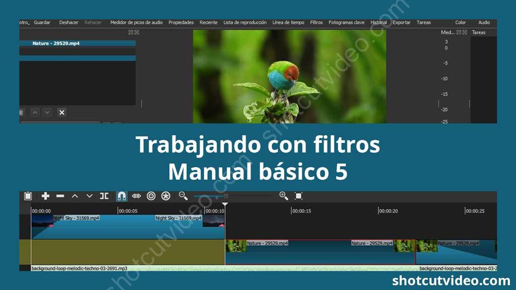This screenshot has width=516, height=290.
Task: Open the timeline menu via the clipboard icon
Action: [x=29, y=196]
